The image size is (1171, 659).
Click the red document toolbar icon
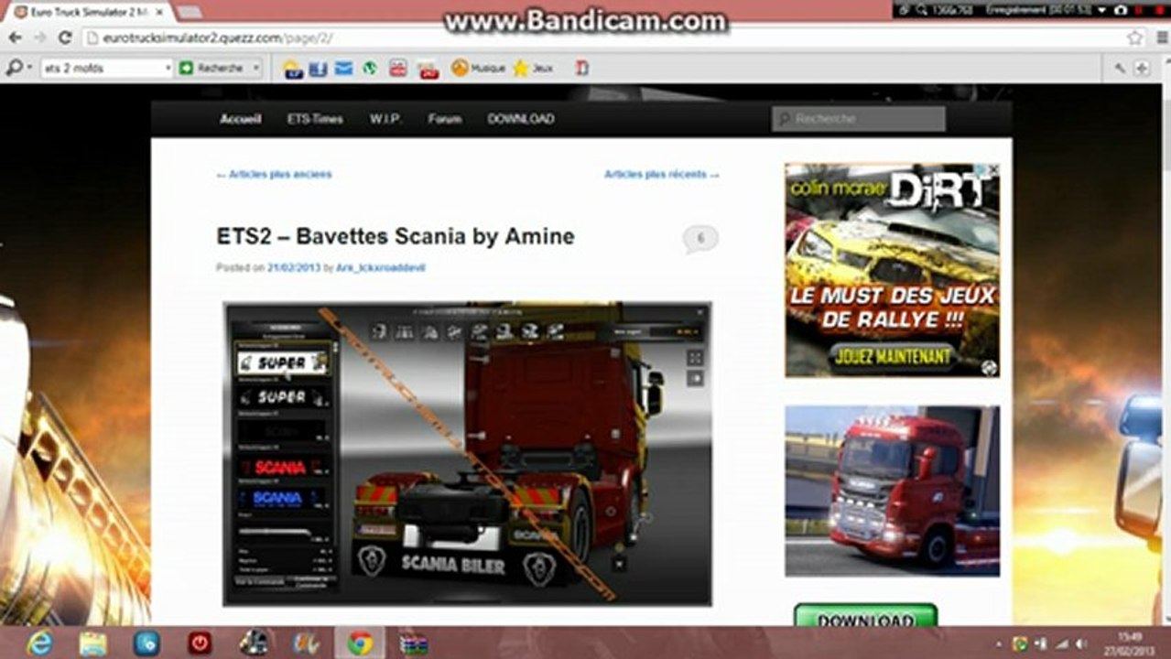pos(581,69)
